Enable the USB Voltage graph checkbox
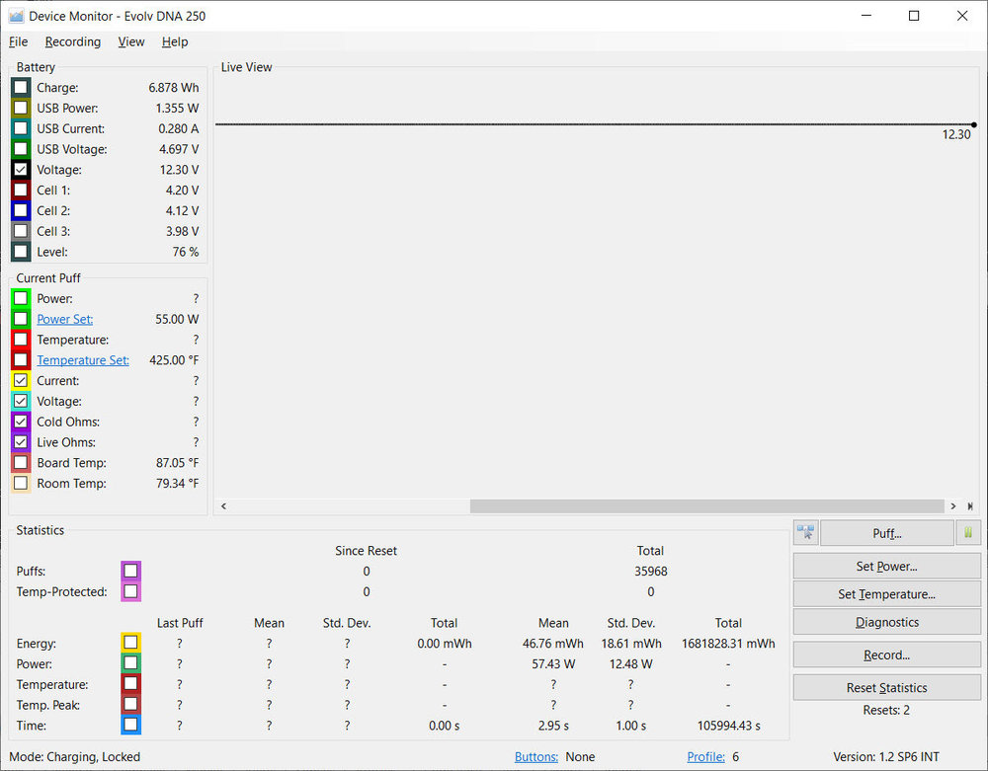 pyautogui.click(x=21, y=149)
